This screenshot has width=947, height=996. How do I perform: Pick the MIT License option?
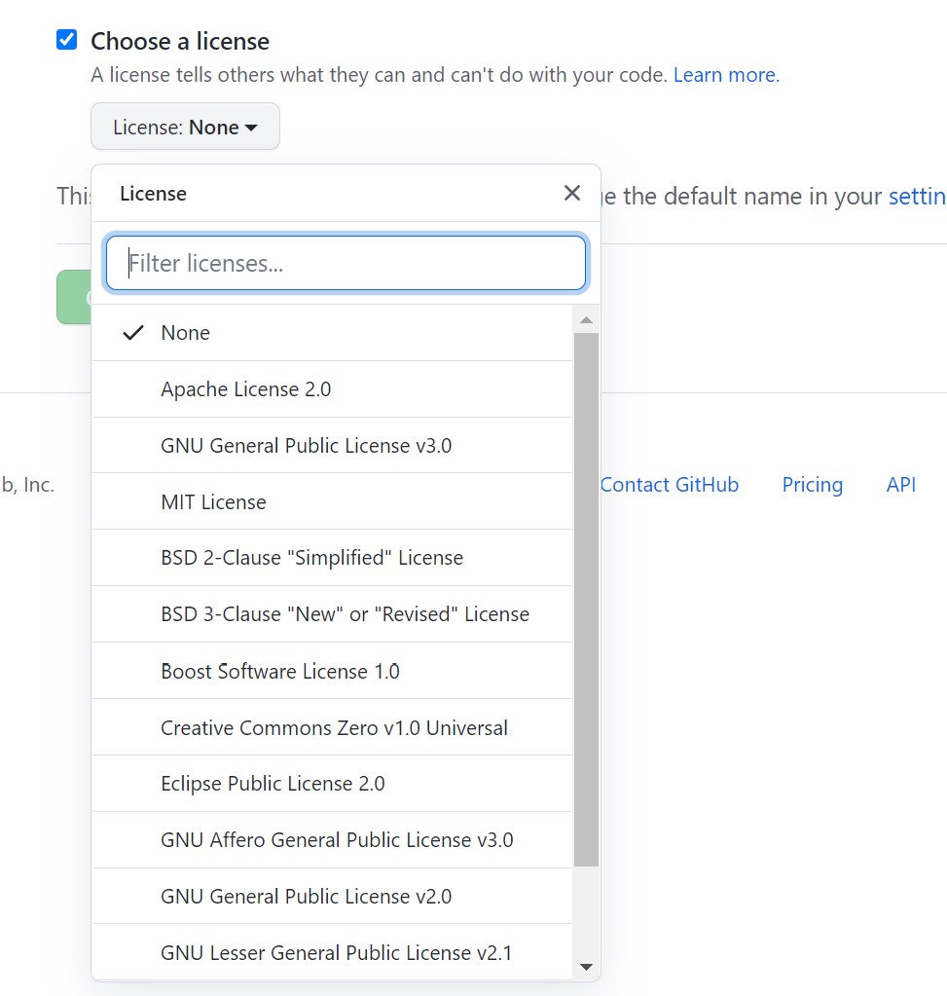click(x=213, y=502)
